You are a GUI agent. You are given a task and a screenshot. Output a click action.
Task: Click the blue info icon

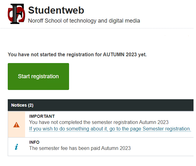click(16, 147)
